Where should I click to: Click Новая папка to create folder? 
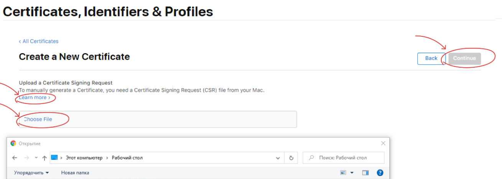tap(75, 173)
